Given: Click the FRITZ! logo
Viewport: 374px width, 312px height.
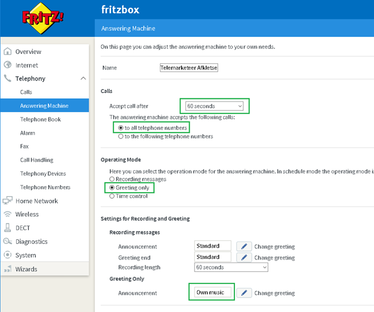Looking at the screenshot, I should [x=43, y=18].
